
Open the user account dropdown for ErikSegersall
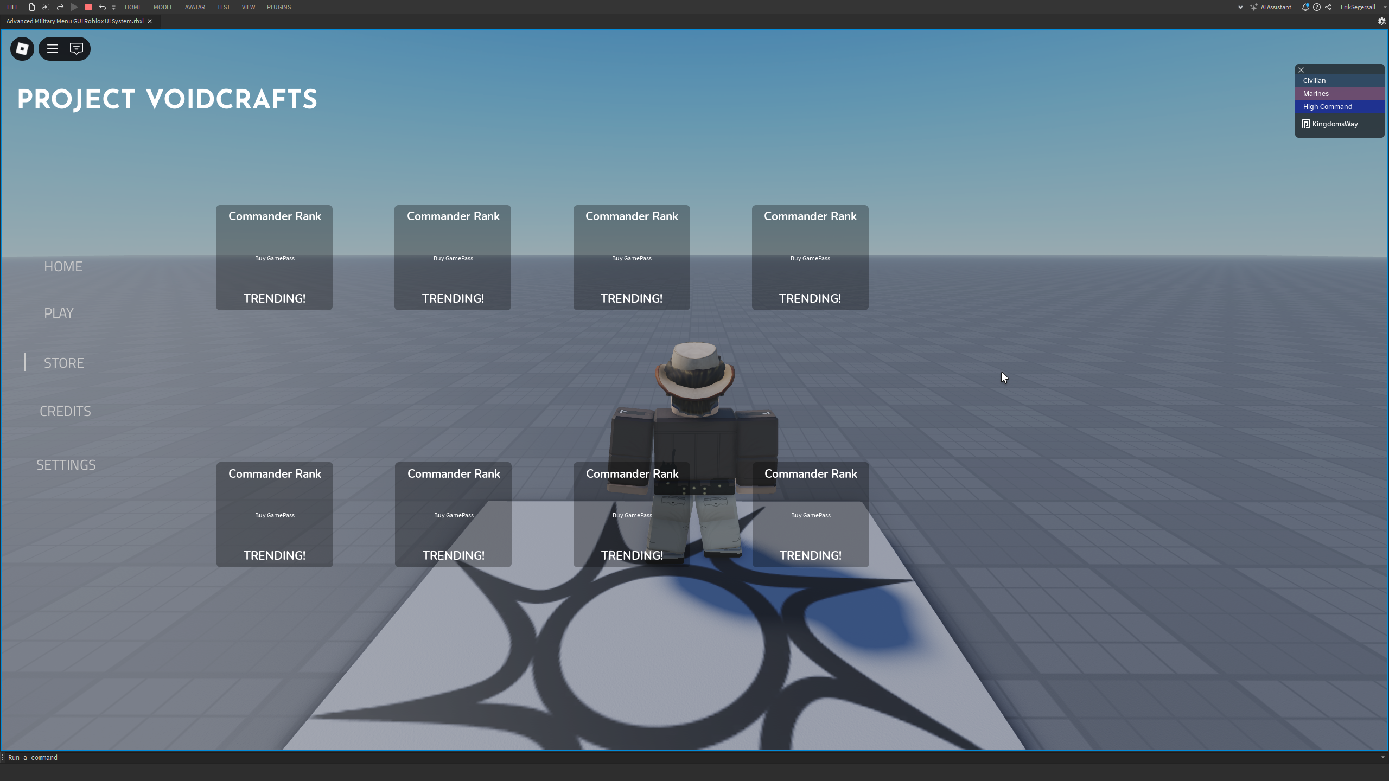pyautogui.click(x=1359, y=7)
